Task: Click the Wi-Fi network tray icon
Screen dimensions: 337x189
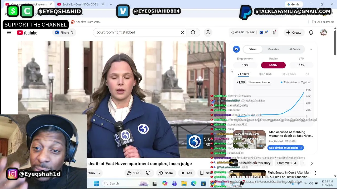Action: point(306,183)
